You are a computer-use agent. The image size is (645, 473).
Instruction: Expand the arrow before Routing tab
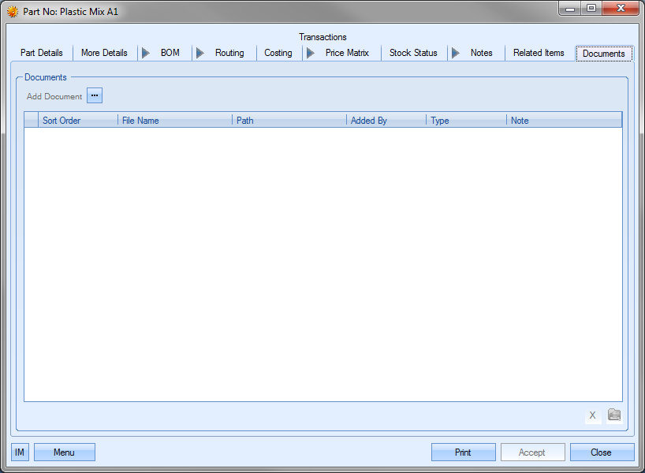click(x=200, y=53)
